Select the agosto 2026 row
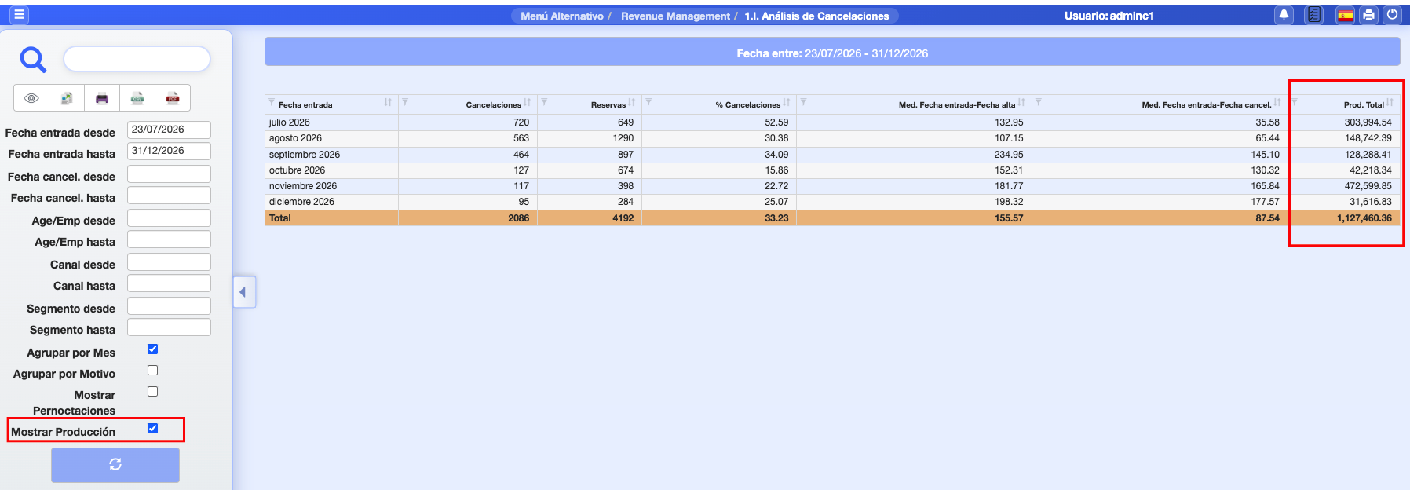This screenshot has width=1410, height=490. click(x=832, y=138)
